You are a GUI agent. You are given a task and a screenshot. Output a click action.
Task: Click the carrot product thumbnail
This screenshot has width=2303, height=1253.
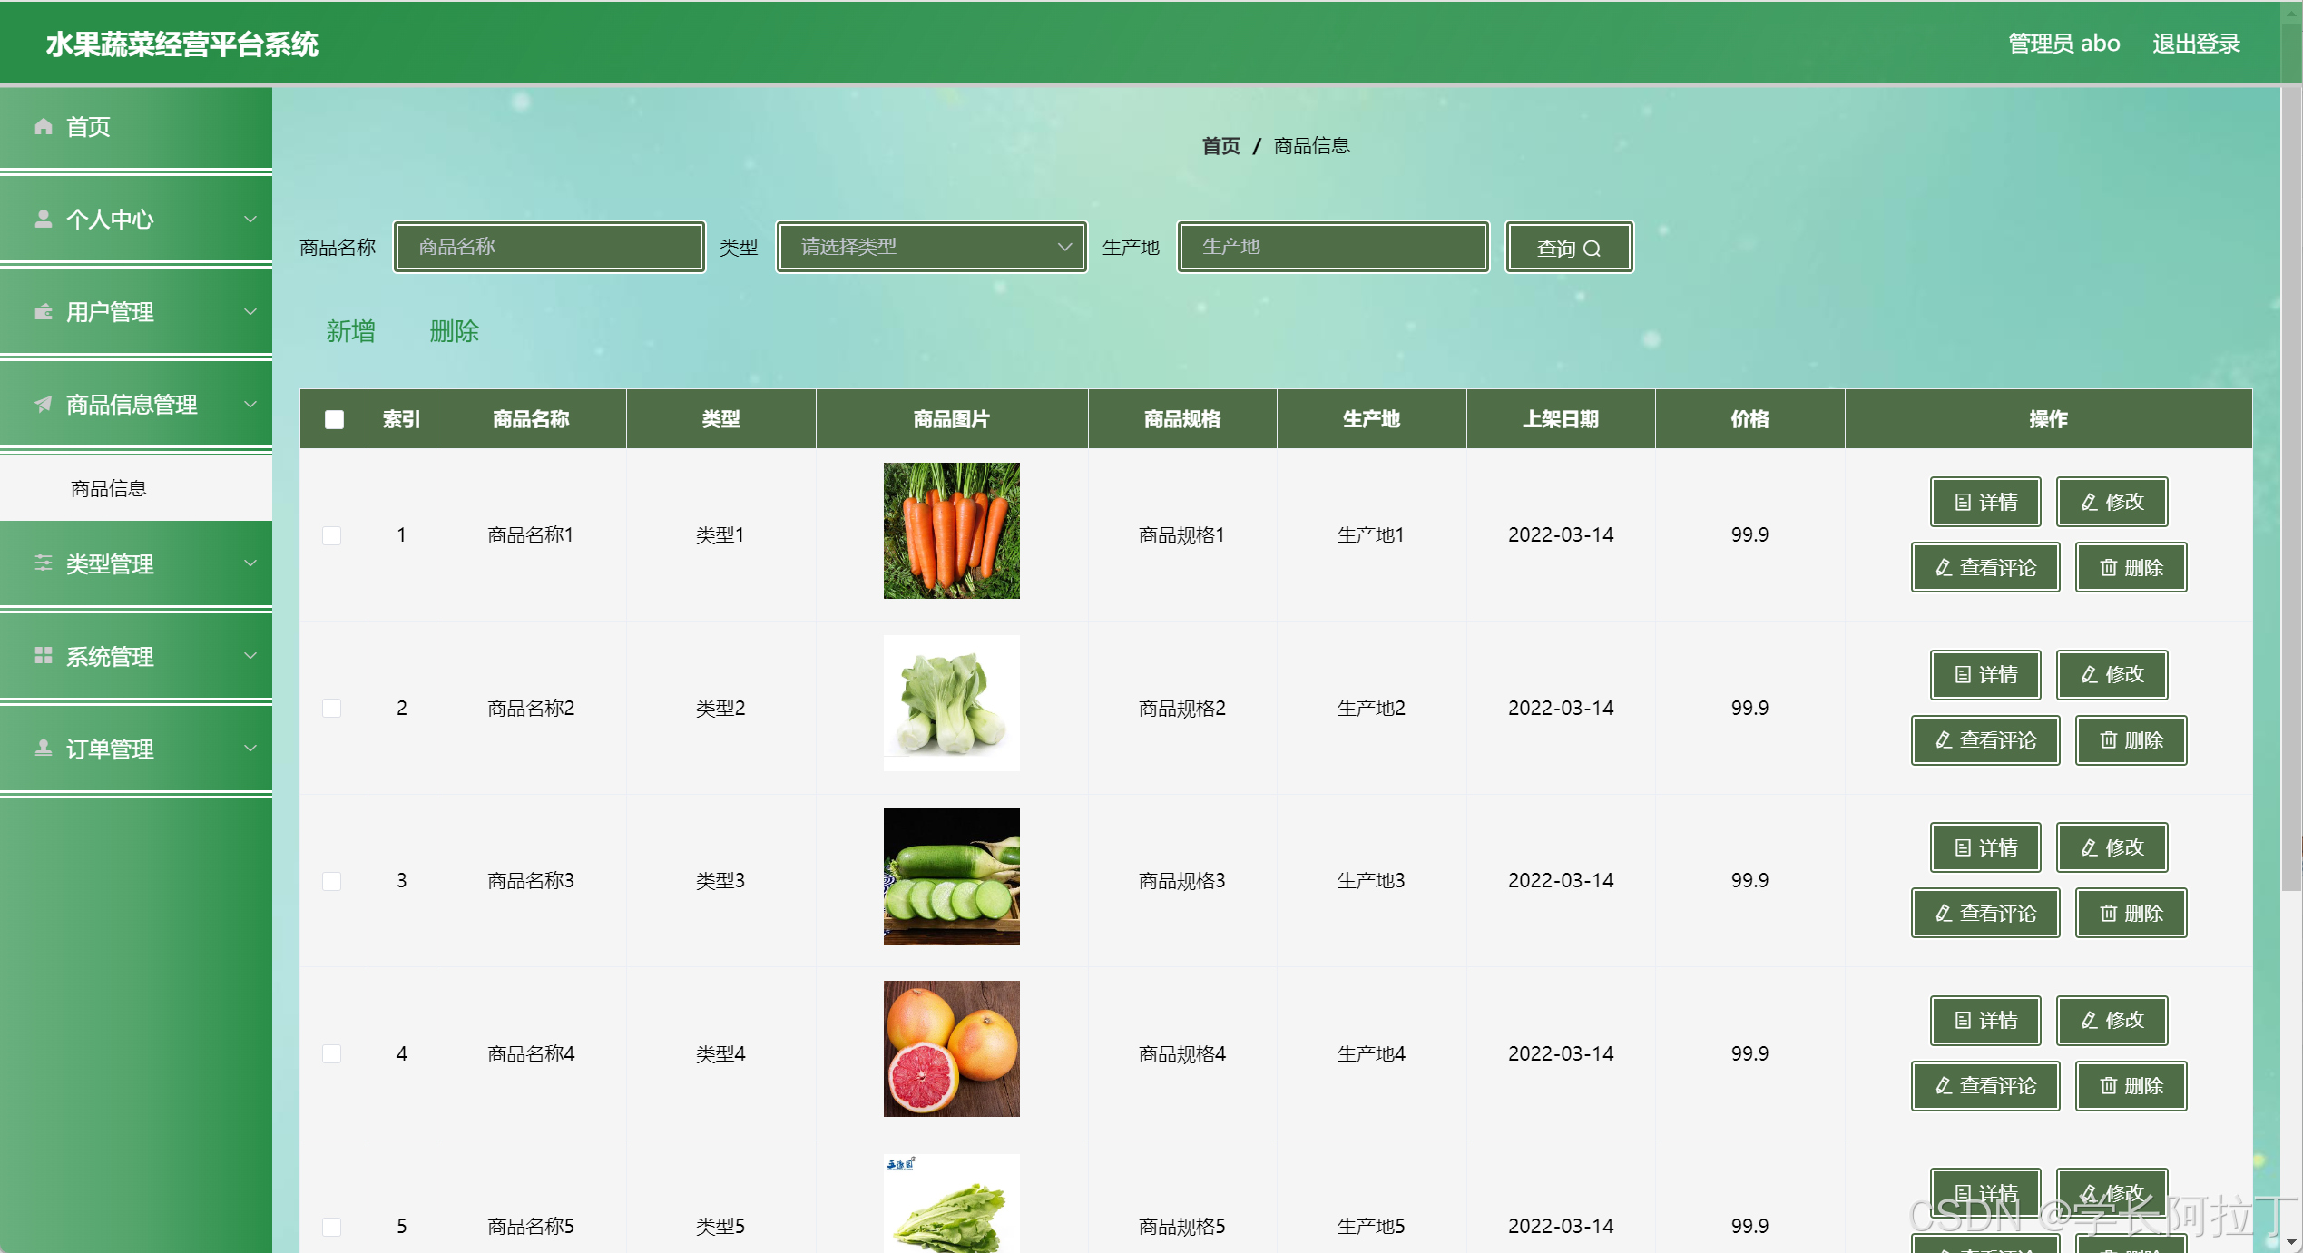click(951, 531)
